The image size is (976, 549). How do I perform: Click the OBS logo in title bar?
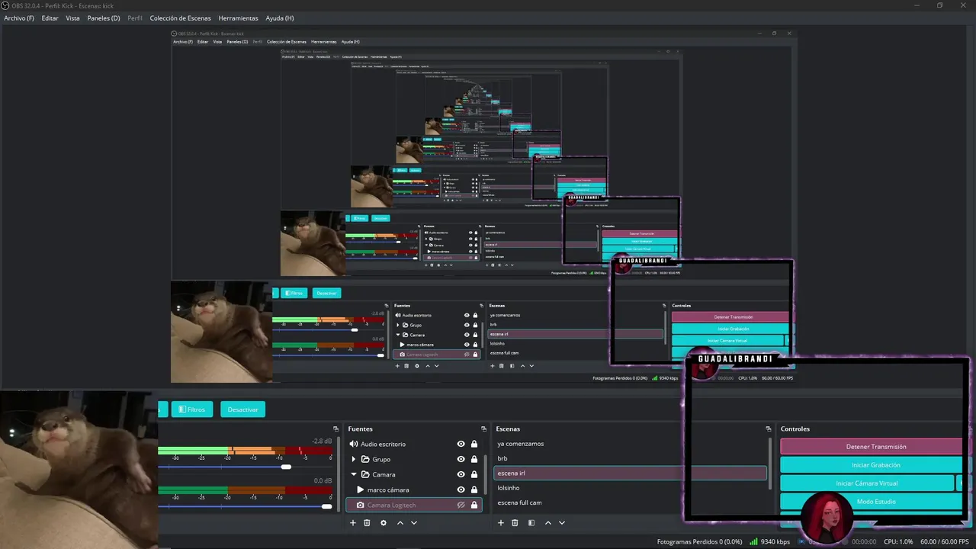(5, 5)
